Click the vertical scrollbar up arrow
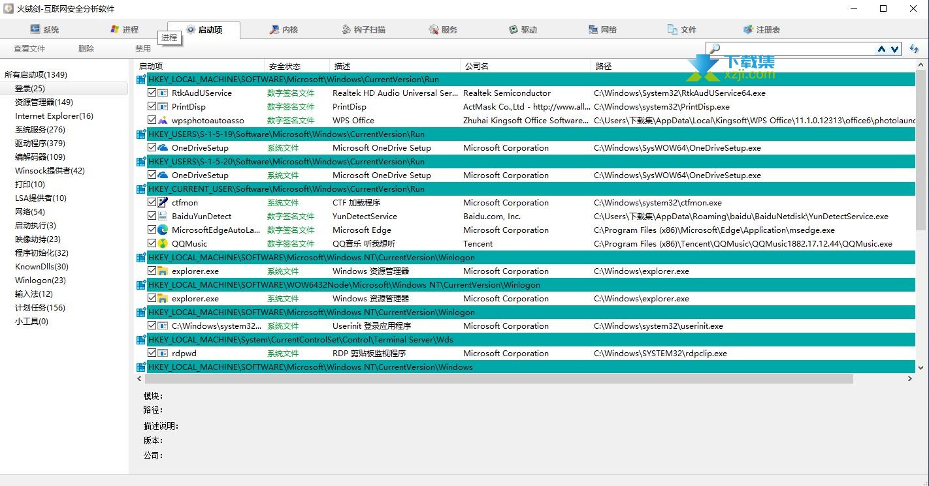Screen dimensions: 929x486 (921, 65)
